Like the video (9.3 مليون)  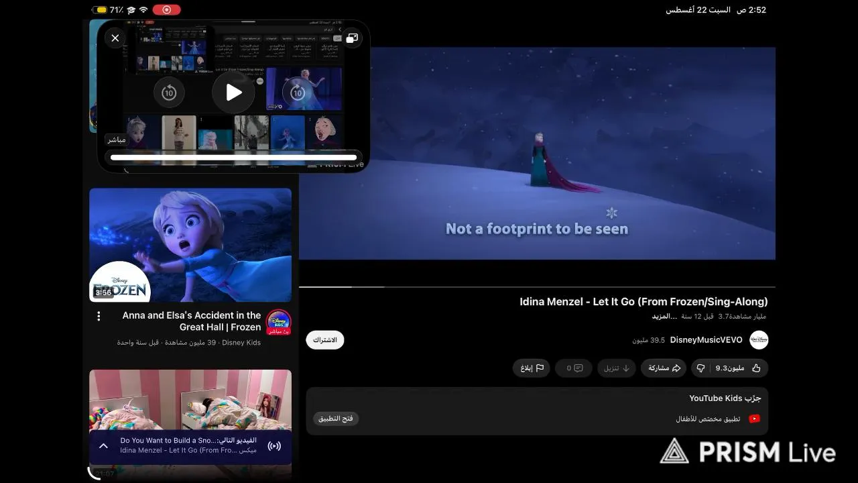coord(738,368)
